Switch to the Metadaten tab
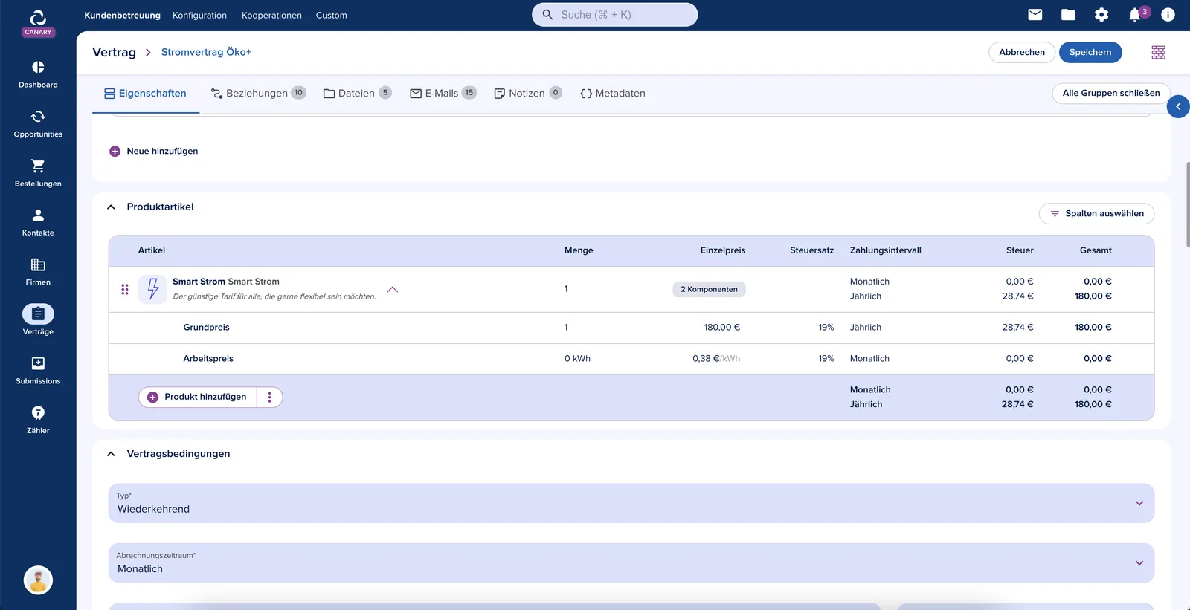Image resolution: width=1190 pixels, height=610 pixels. pyautogui.click(x=612, y=93)
